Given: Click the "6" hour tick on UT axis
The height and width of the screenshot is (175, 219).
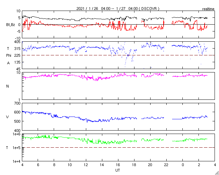Looking at the screenshot, I should (38, 165).
